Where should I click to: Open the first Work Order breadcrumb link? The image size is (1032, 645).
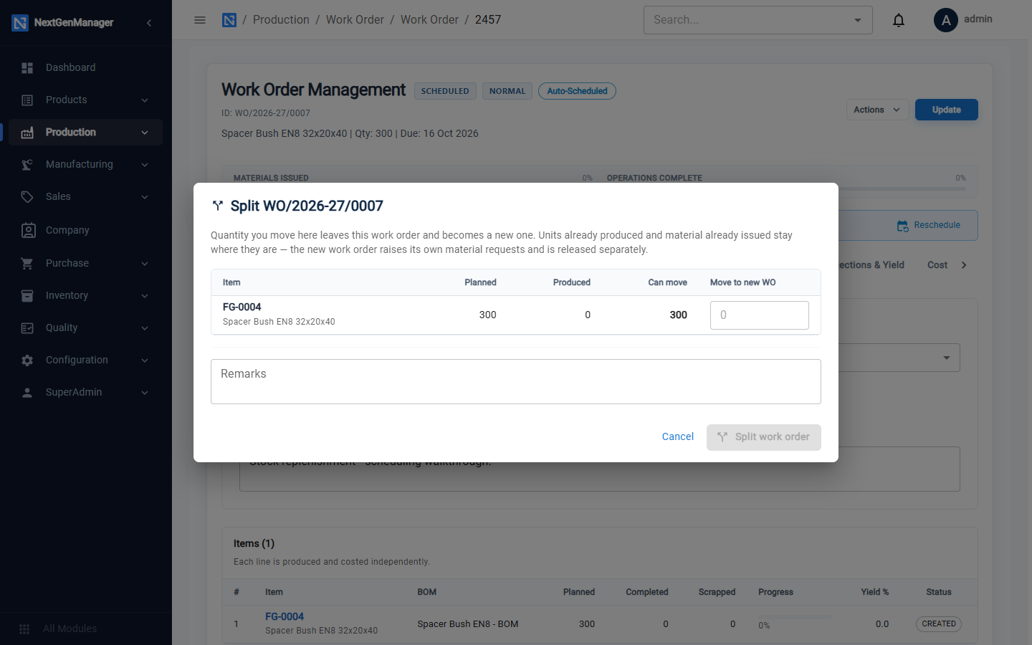(x=355, y=19)
